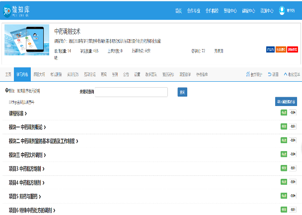Screen dimensions: 302x215
Task: Click the 关键词查询 search input field
Action: 131,92
